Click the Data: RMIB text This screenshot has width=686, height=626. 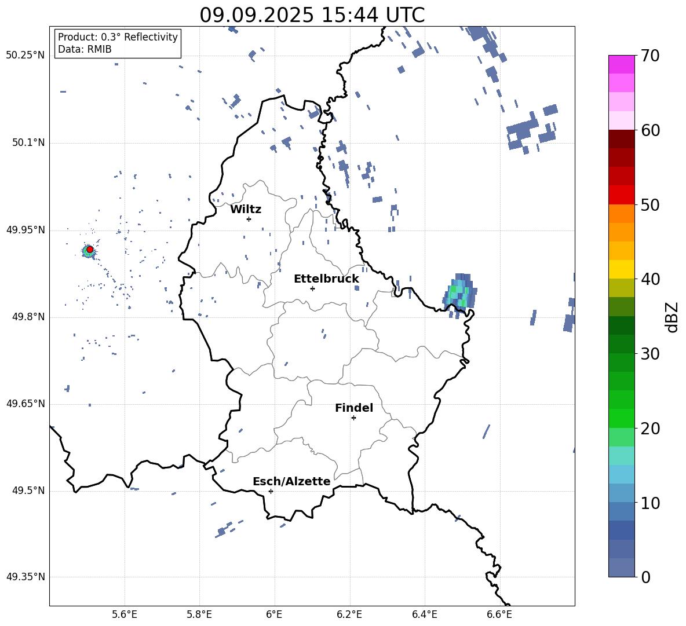point(85,49)
